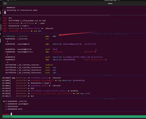Select the _rtld_global_ro register value
Viewport: 146px width, 119px height.
click(x=27, y=21)
